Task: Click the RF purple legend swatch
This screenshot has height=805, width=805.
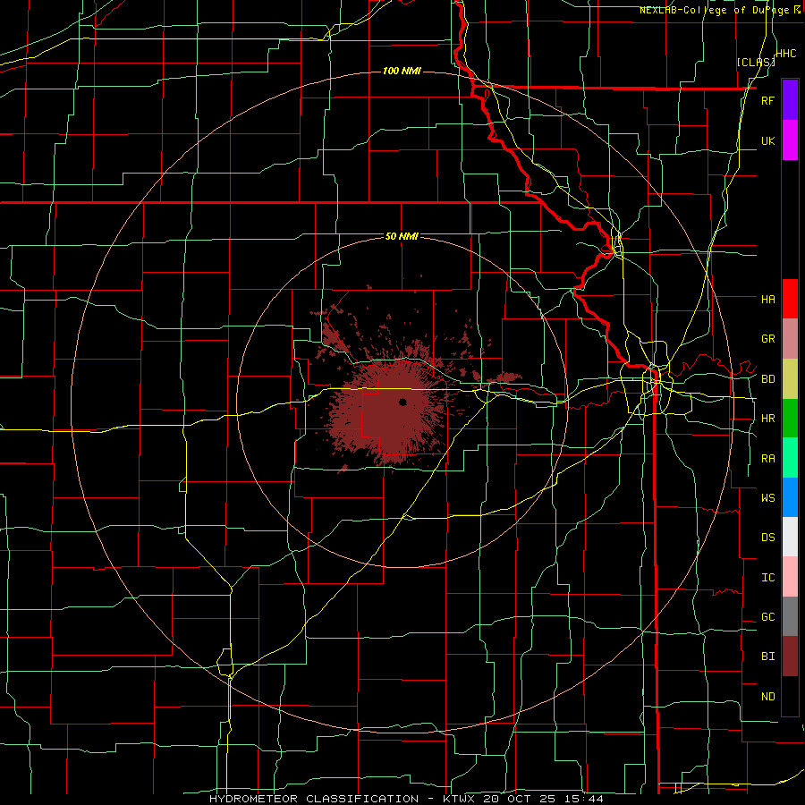Action: [790, 100]
